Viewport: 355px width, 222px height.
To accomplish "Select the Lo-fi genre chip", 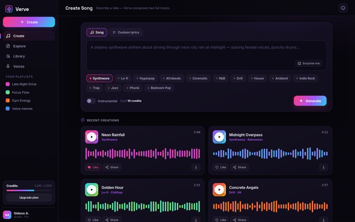I will click(123, 78).
